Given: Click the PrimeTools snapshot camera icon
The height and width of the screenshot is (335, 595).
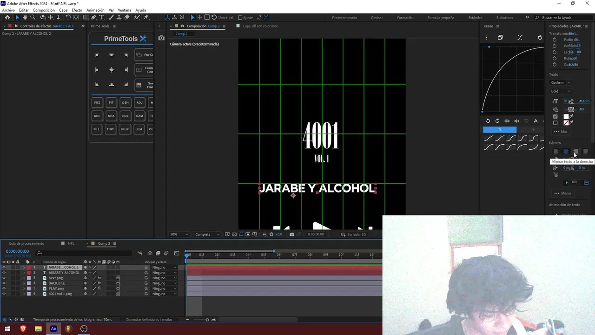Looking at the screenshot, I should coord(161,38).
